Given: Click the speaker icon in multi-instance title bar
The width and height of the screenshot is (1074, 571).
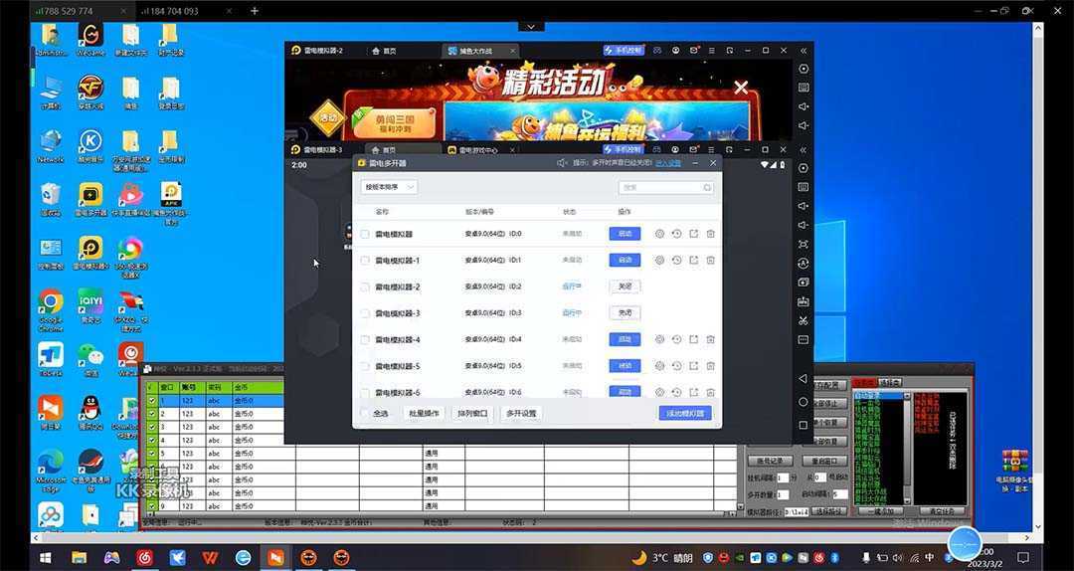Looking at the screenshot, I should click(562, 162).
